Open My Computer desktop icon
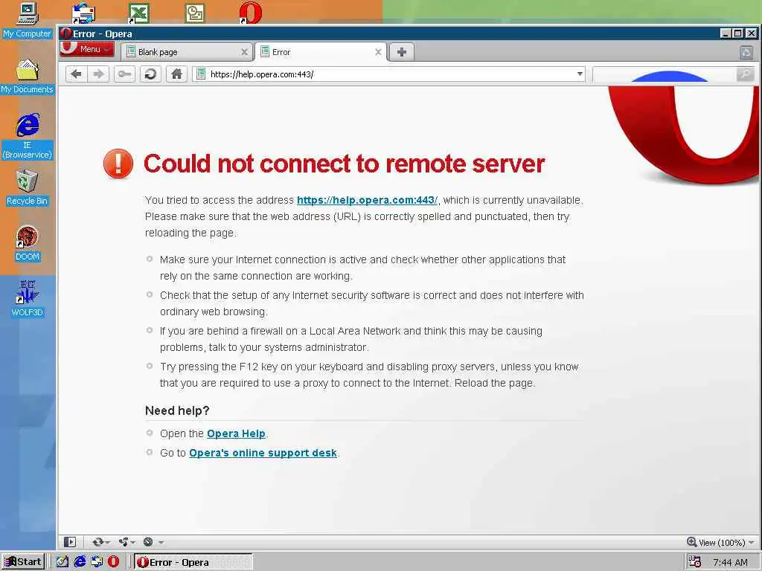The width and height of the screenshot is (762, 571). [x=27, y=20]
